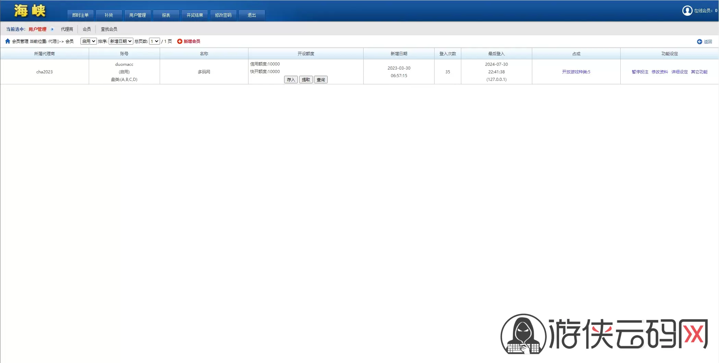Select 修改密码 in the top navigation
The height and width of the screenshot is (363, 719).
pos(223,15)
